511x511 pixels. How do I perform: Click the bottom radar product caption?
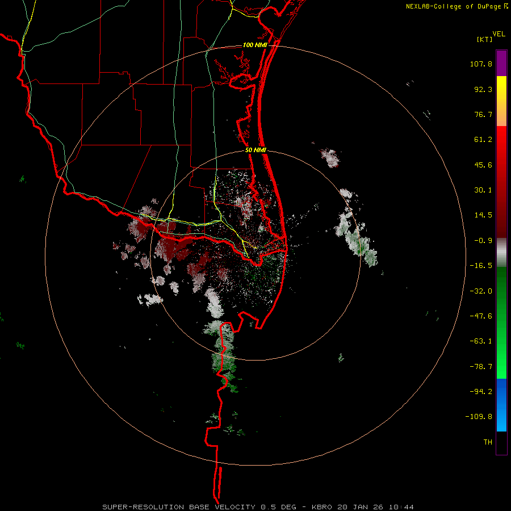click(258, 507)
